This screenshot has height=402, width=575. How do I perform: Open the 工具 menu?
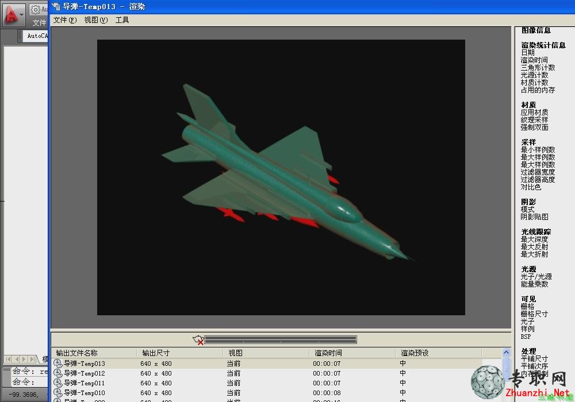[122, 20]
